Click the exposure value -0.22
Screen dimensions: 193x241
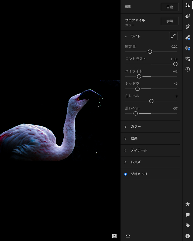[174, 47]
